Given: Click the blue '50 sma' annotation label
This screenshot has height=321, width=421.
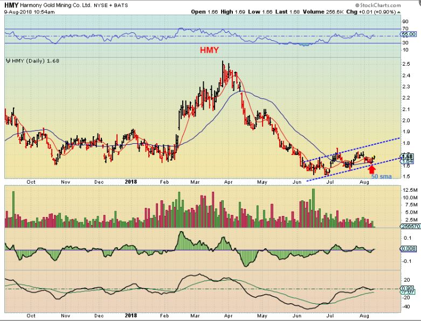Looking at the screenshot, I should pos(382,177).
